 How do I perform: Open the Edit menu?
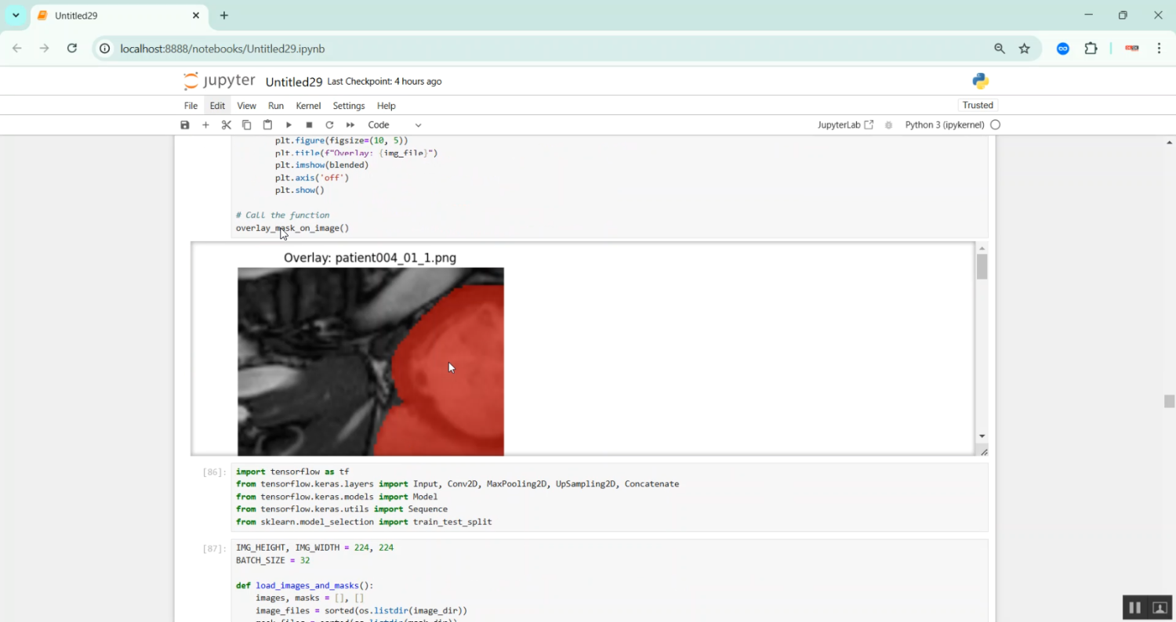click(217, 106)
